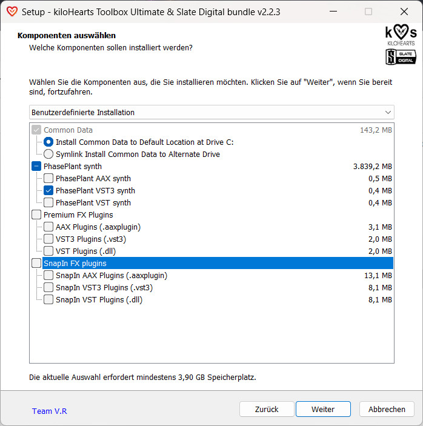Select Install Common Data to Default Location radio
The height and width of the screenshot is (426, 423).
point(48,142)
